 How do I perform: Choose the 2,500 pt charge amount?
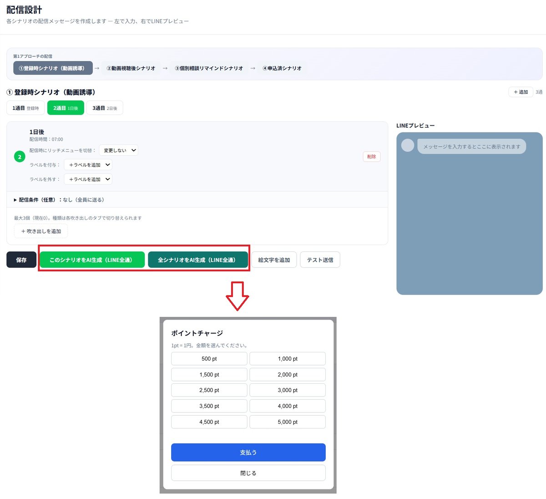pos(209,390)
